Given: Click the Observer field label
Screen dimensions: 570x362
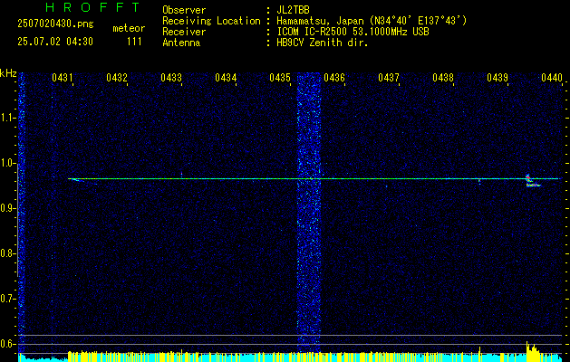Looking at the screenshot, I should point(184,10).
